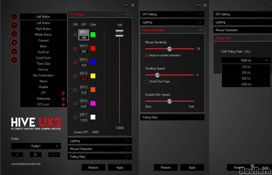Click Restore in the Mouse Parameter window
Image resolution: width=272 pixels, height=175 pixels.
pos(165,168)
